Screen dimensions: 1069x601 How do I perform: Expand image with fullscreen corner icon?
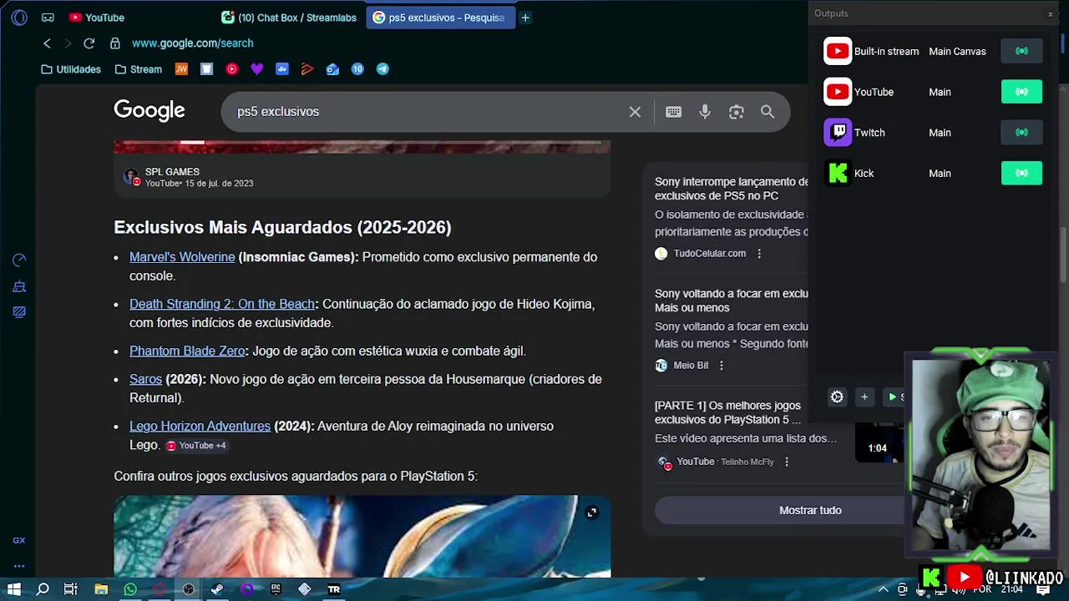pyautogui.click(x=591, y=513)
